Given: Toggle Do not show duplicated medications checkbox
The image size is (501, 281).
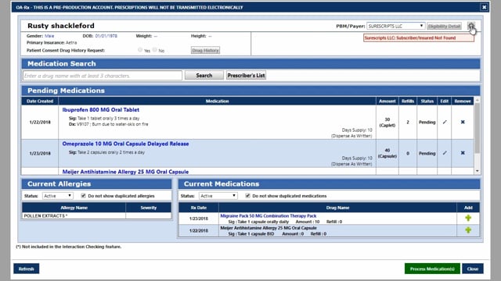Looking at the screenshot, I should click(x=247, y=196).
